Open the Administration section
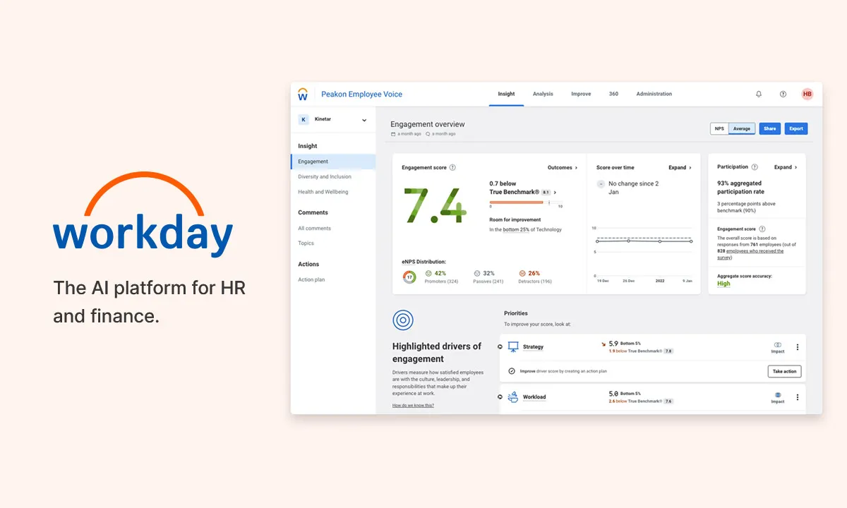 tap(654, 93)
